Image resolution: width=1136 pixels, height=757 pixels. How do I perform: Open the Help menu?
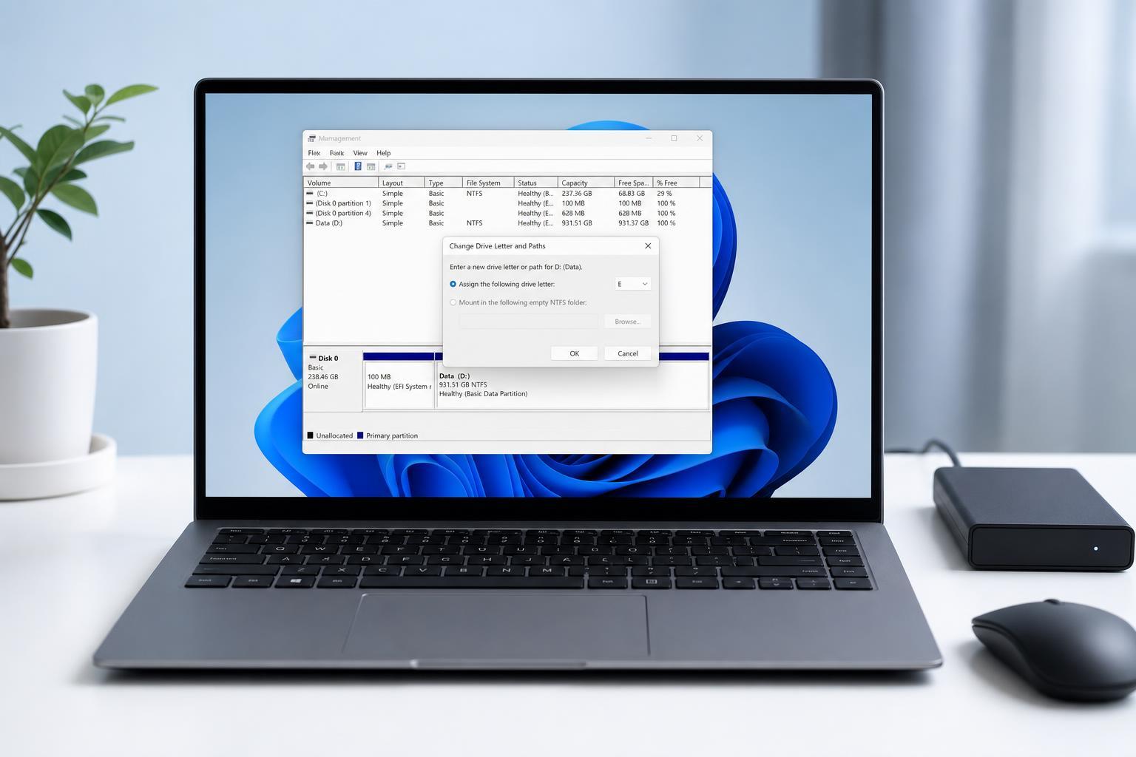384,153
